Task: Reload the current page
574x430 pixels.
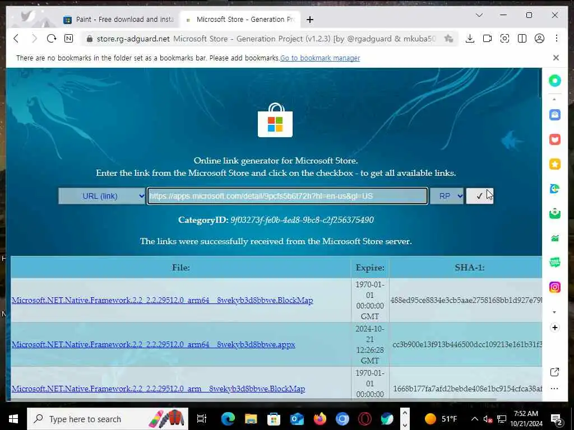Action: tap(51, 39)
